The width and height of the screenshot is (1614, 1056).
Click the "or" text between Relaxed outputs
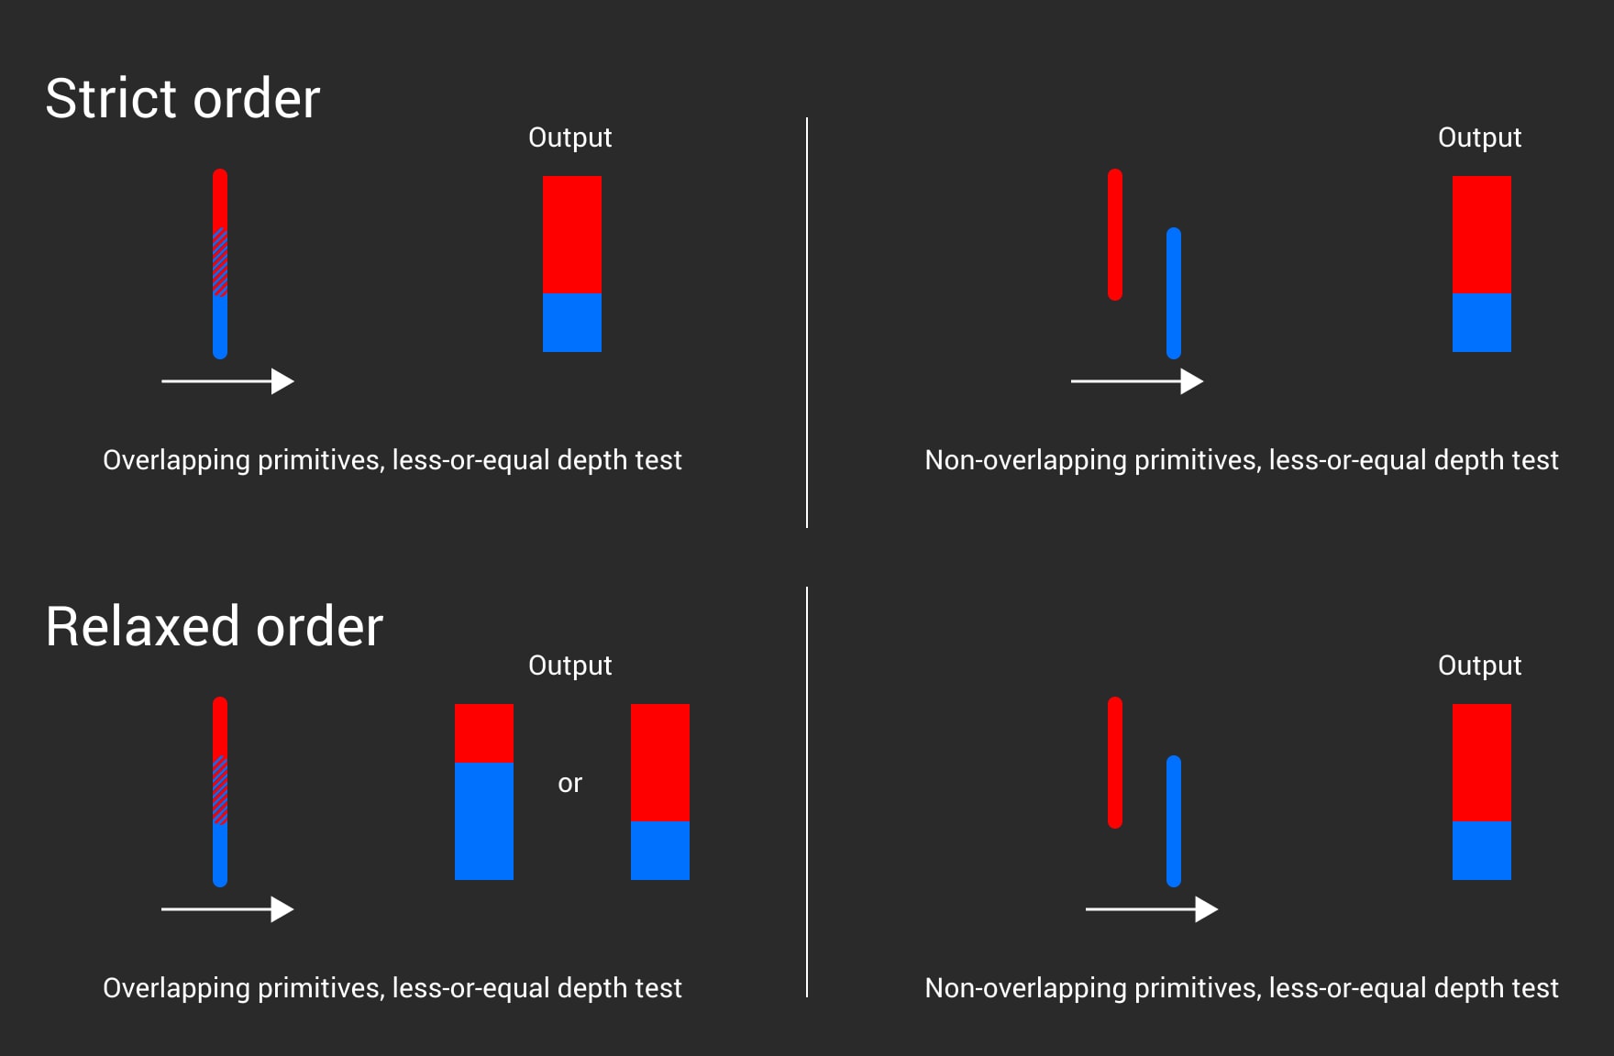(x=569, y=784)
